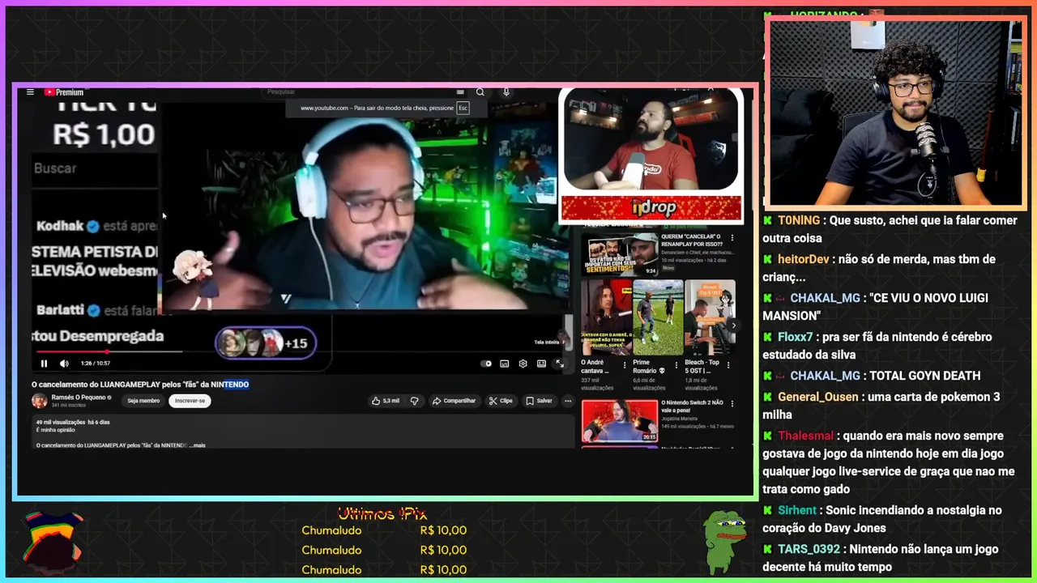
Task: Click chat username Thalesmal
Action: point(805,436)
